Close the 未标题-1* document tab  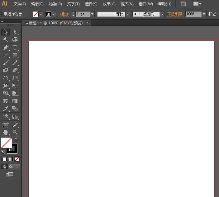point(88,23)
